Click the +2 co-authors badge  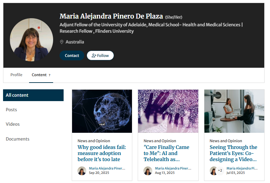220,171
